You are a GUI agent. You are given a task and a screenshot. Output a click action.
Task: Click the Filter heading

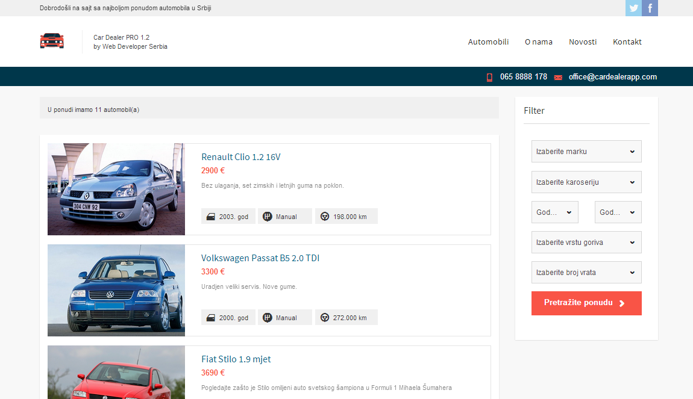(534, 111)
